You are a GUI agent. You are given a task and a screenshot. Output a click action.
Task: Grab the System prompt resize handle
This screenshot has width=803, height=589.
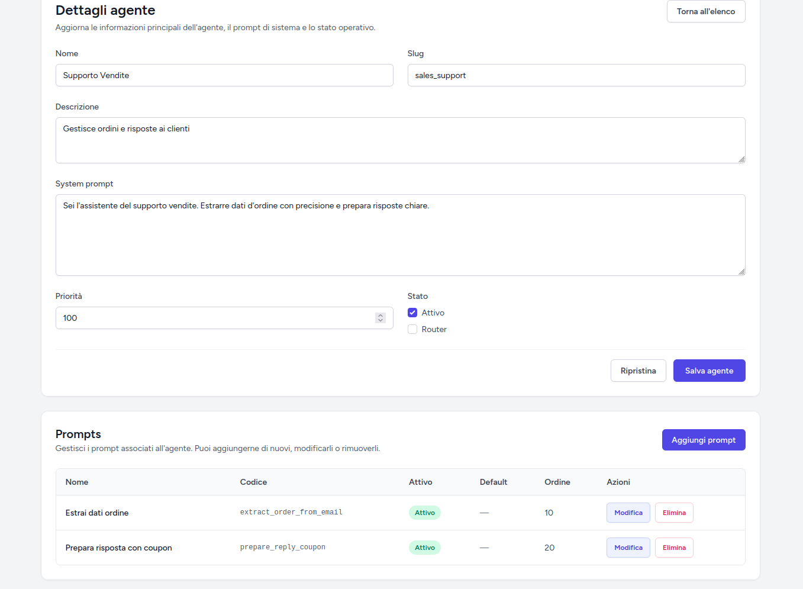pos(741,272)
